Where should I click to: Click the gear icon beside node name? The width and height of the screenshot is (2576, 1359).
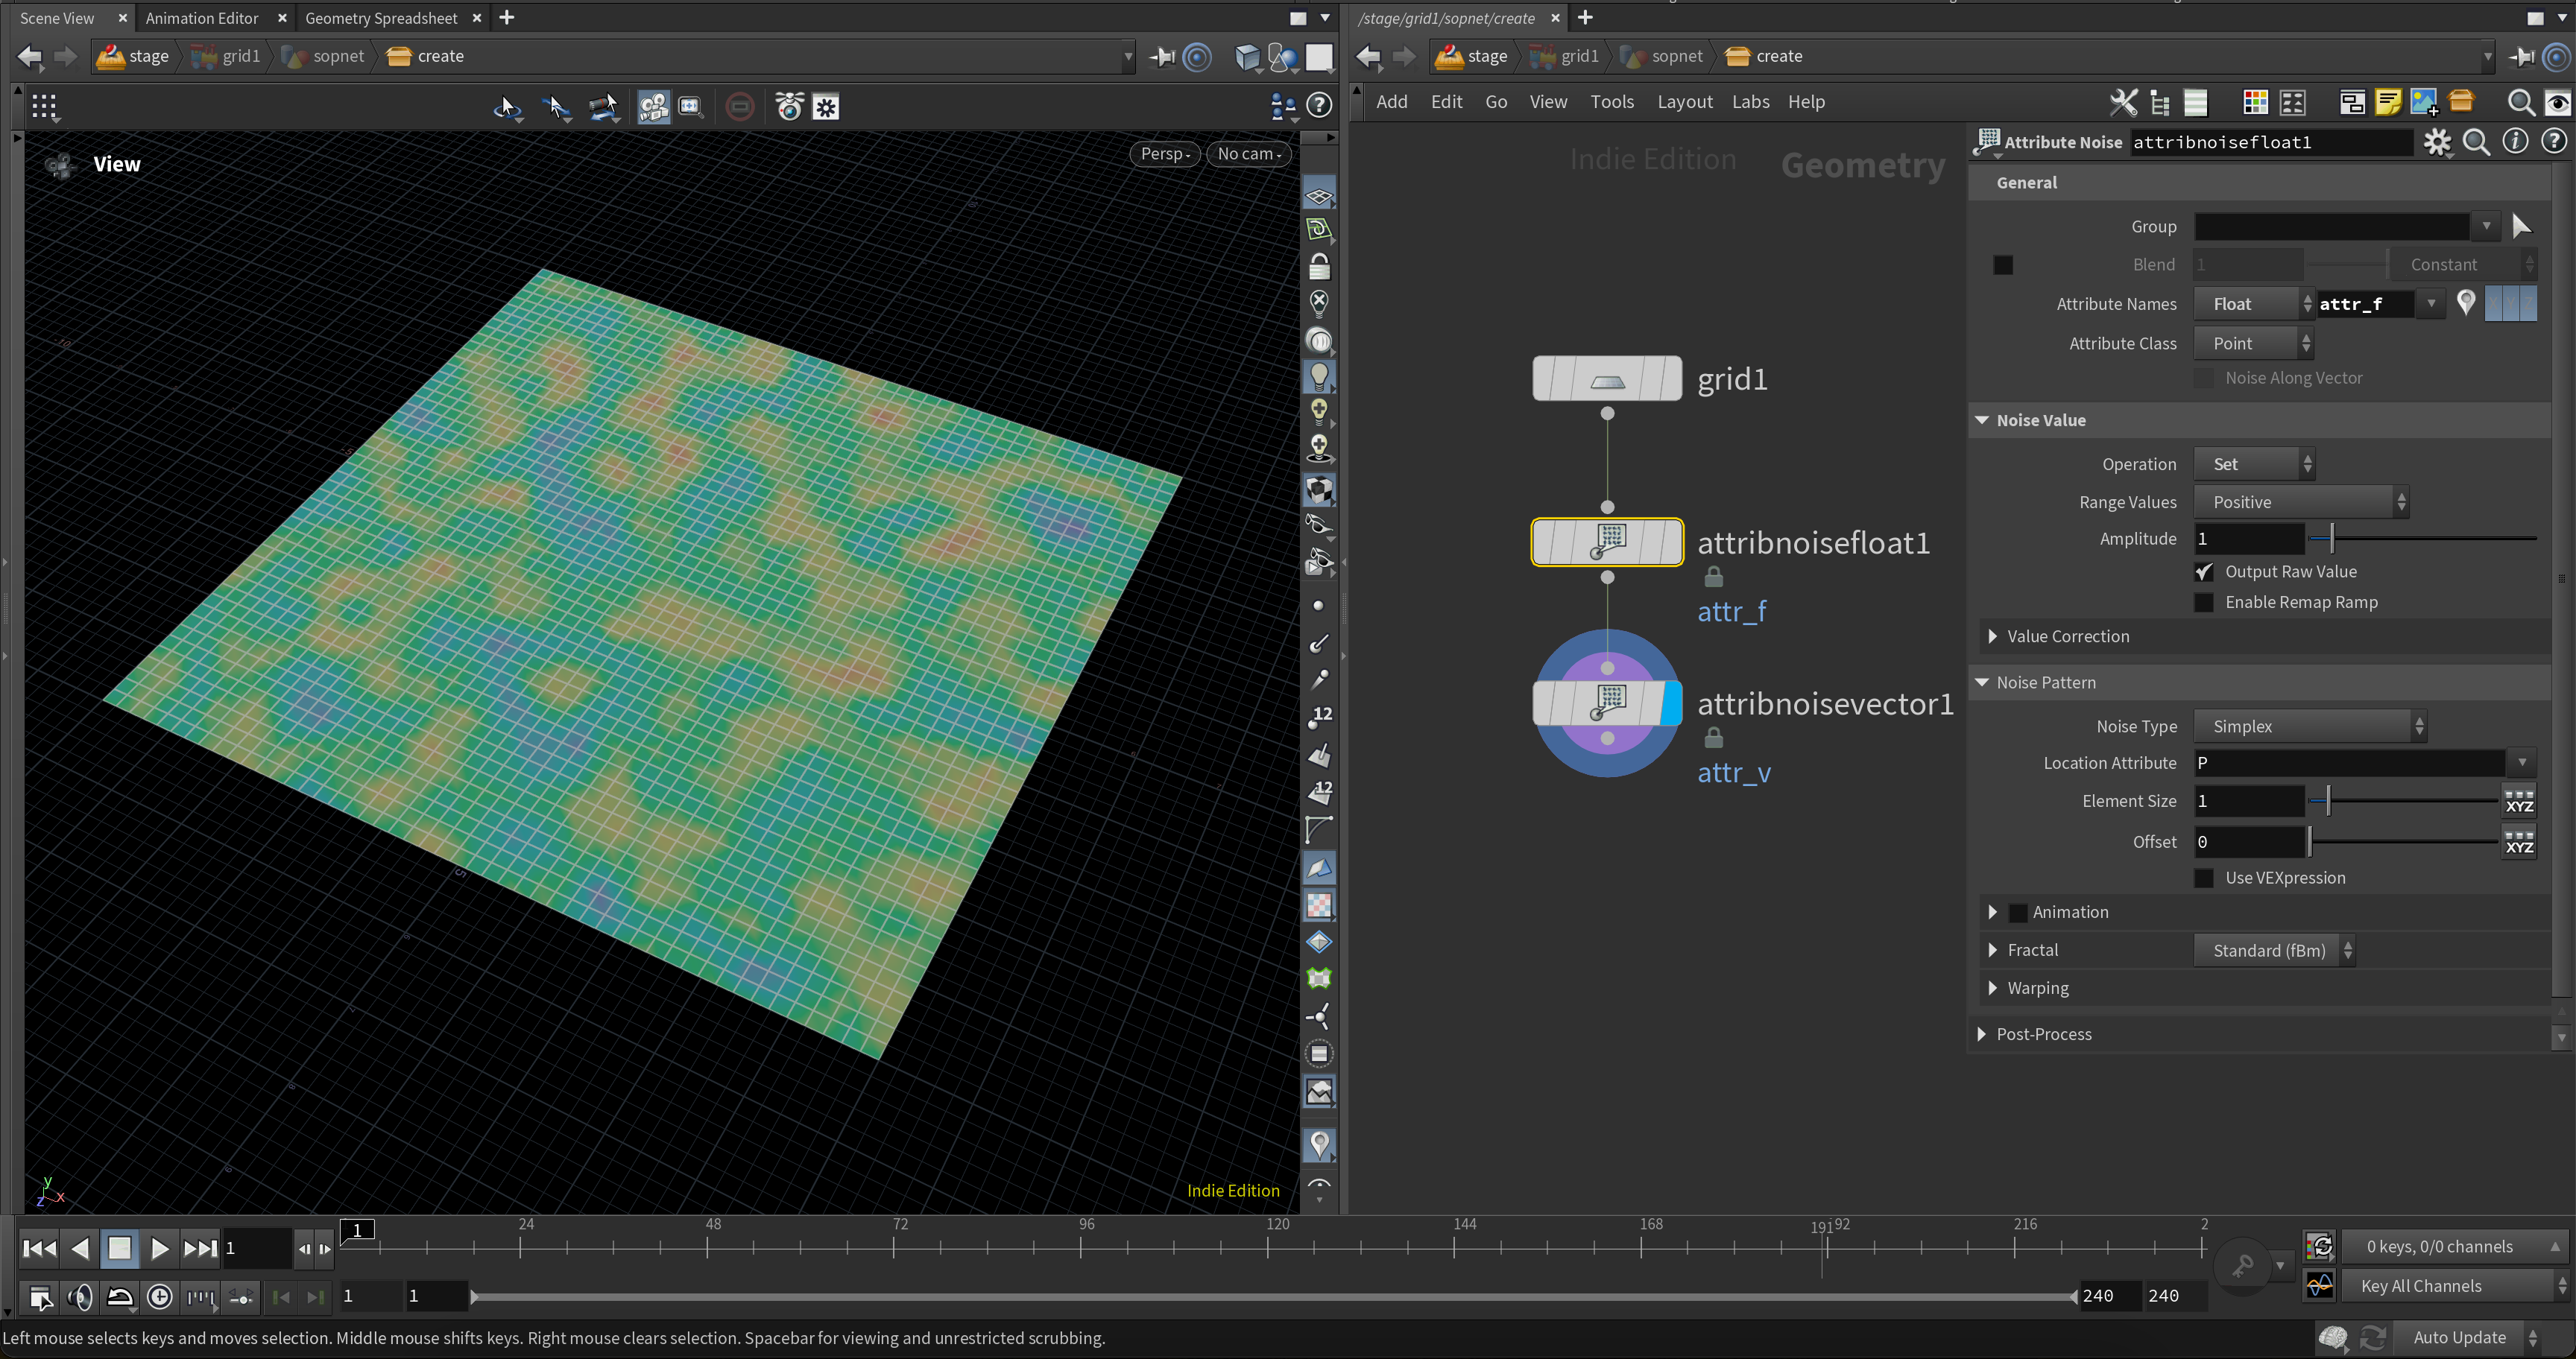[x=2437, y=142]
